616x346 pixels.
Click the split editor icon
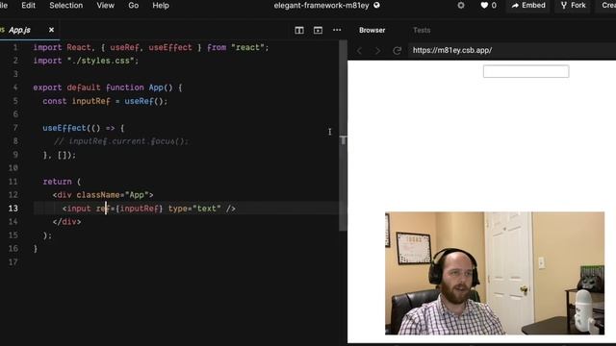(299, 30)
